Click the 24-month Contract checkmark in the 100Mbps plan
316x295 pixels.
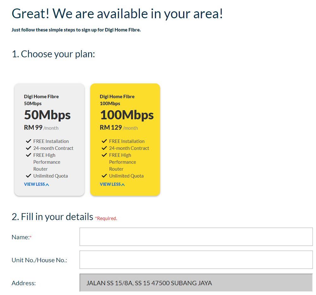pos(104,148)
